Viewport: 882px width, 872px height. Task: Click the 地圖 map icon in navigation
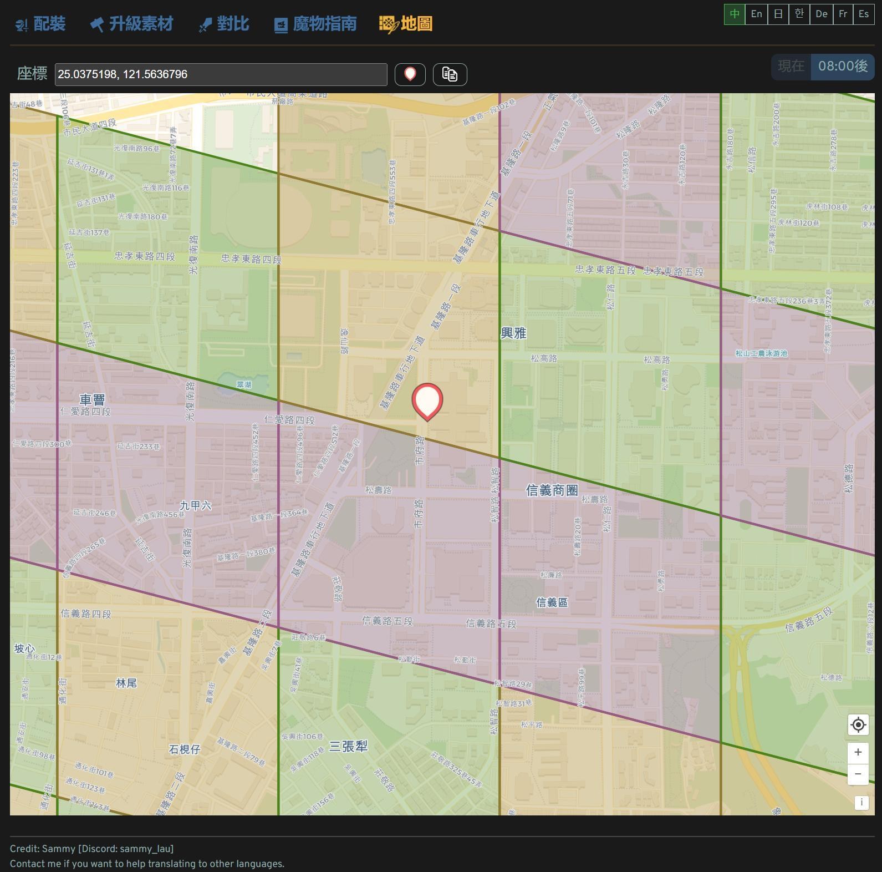[x=389, y=24]
